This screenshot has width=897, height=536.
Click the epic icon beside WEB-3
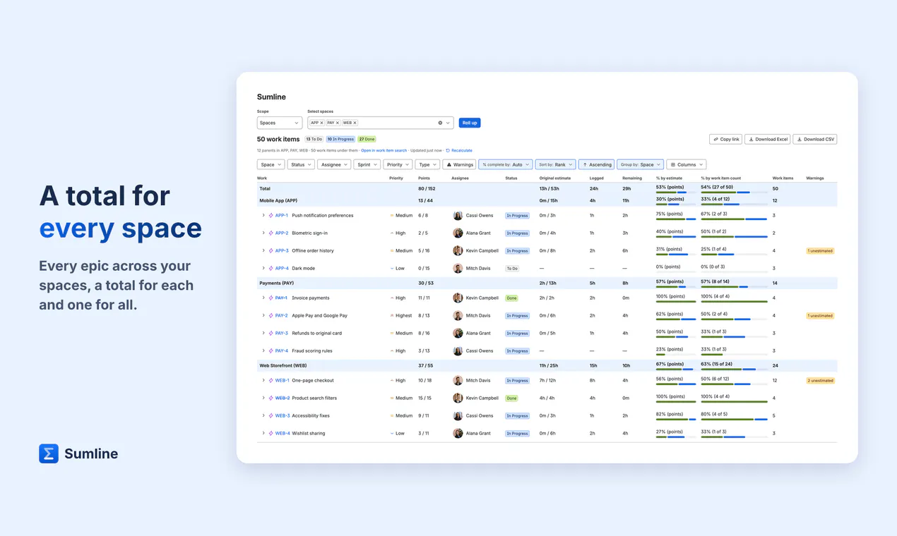pos(271,416)
